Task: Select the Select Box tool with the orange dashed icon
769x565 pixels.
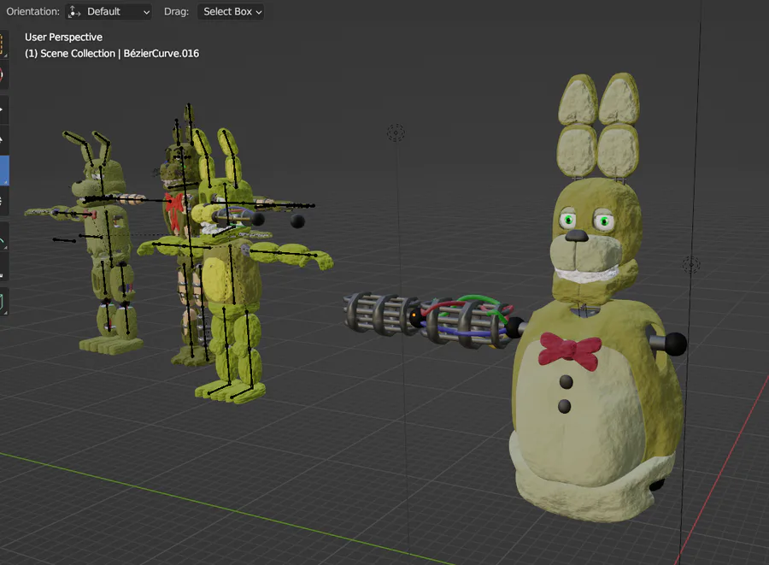Action: click(3, 44)
